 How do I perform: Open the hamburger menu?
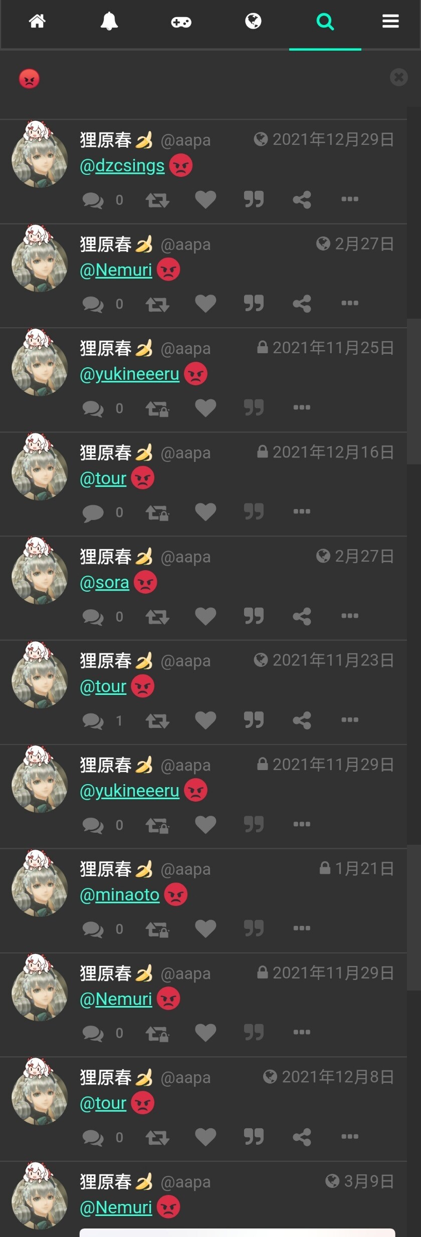(390, 21)
